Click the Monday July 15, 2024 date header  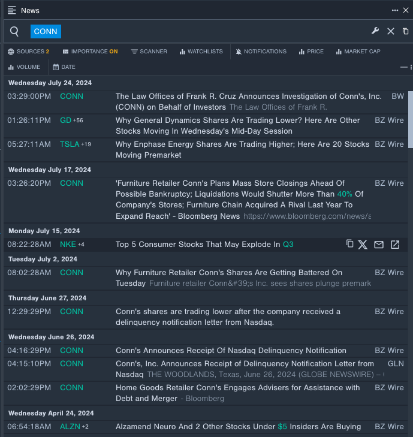point(44,231)
